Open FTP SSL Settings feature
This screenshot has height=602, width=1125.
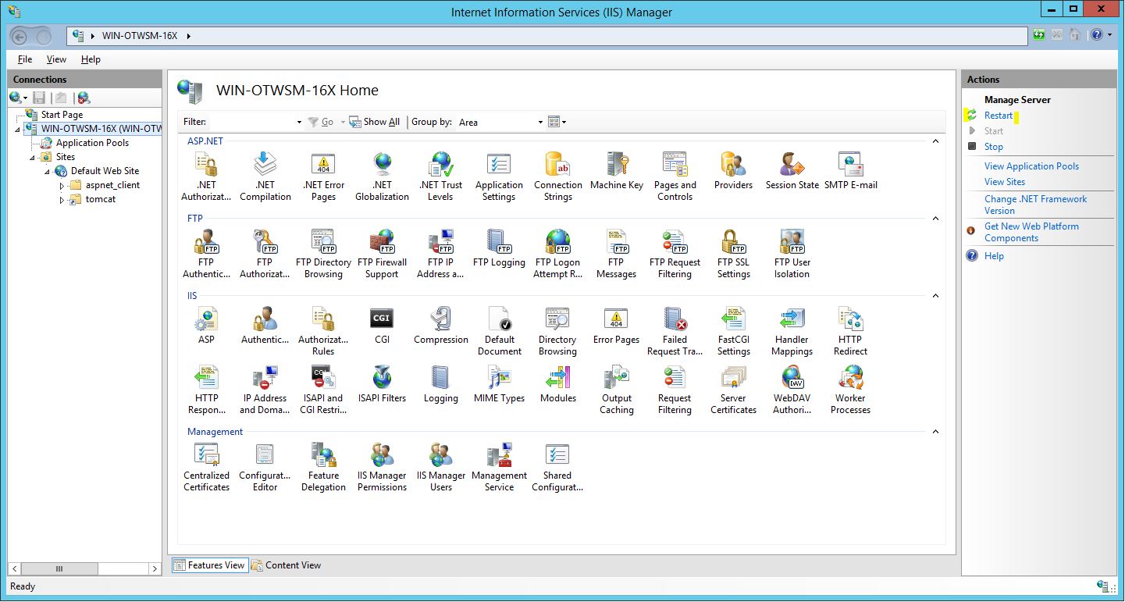(734, 254)
